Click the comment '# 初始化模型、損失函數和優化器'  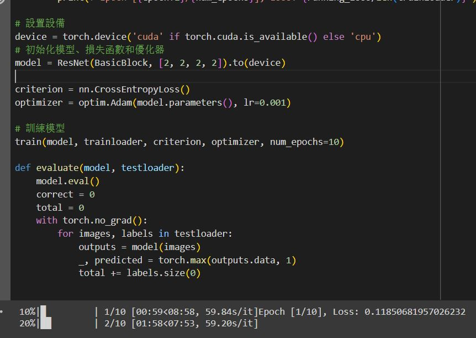[89, 50]
